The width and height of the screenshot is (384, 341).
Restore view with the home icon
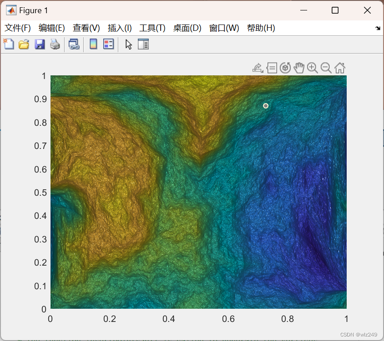pyautogui.click(x=340, y=68)
